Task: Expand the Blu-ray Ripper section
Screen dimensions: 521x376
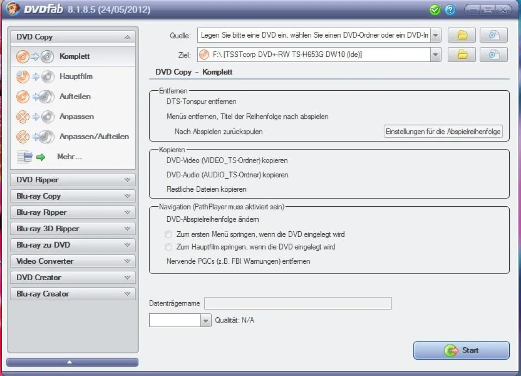Action: tap(73, 212)
